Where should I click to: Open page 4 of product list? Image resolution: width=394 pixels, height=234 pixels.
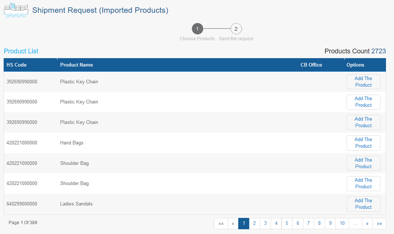276,223
